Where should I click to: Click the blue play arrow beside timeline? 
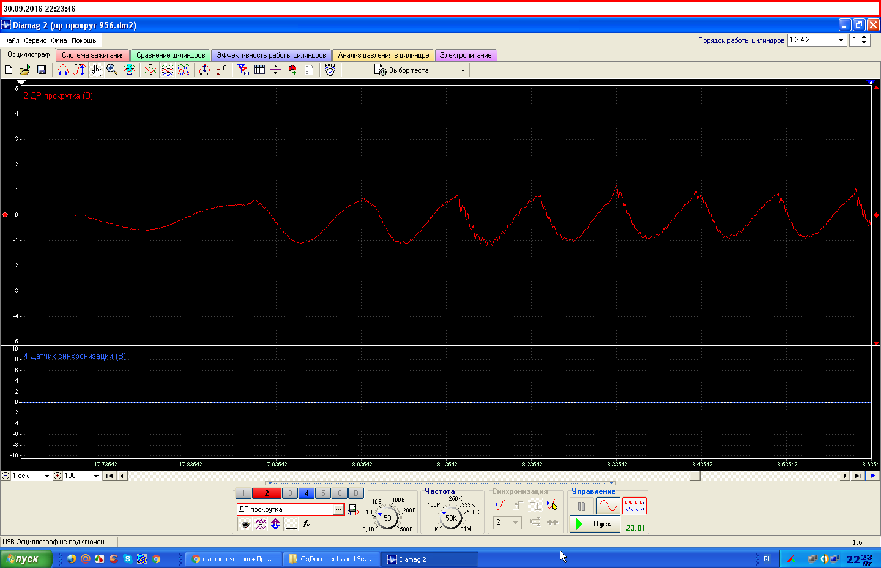[x=872, y=476]
